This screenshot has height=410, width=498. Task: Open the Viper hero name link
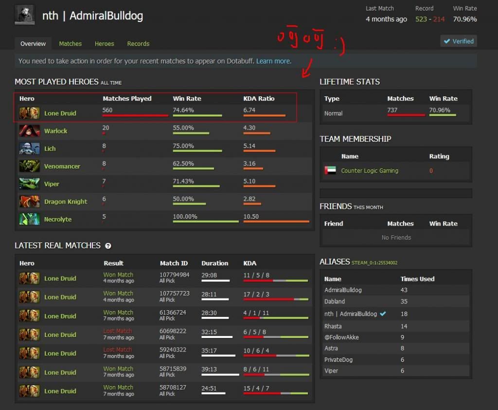[52, 184]
